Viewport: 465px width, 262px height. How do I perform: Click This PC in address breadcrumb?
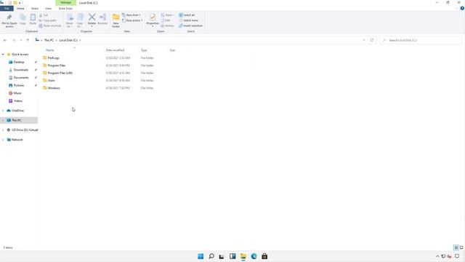pos(49,40)
